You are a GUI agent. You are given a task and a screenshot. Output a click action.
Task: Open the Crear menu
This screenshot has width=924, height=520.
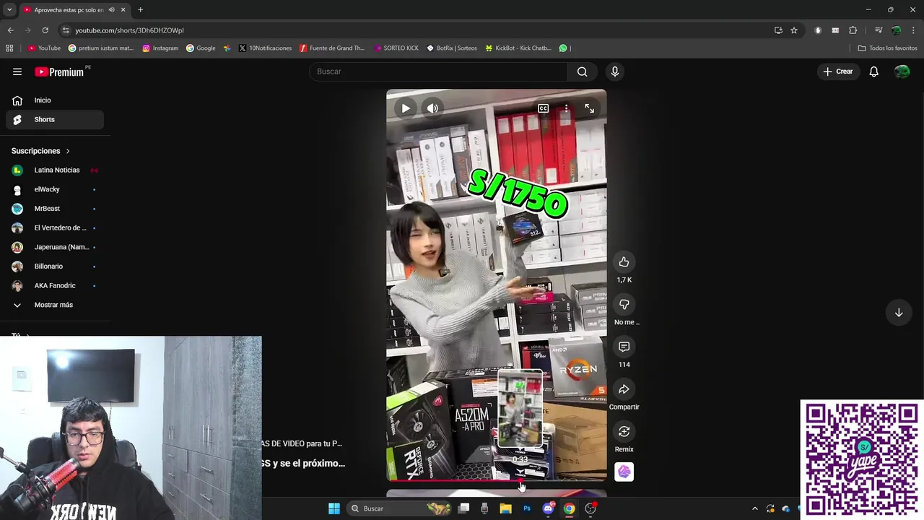[x=838, y=71]
